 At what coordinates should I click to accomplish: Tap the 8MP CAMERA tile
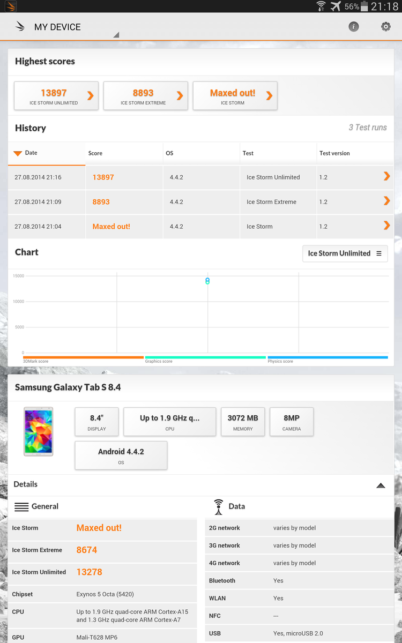tap(292, 422)
